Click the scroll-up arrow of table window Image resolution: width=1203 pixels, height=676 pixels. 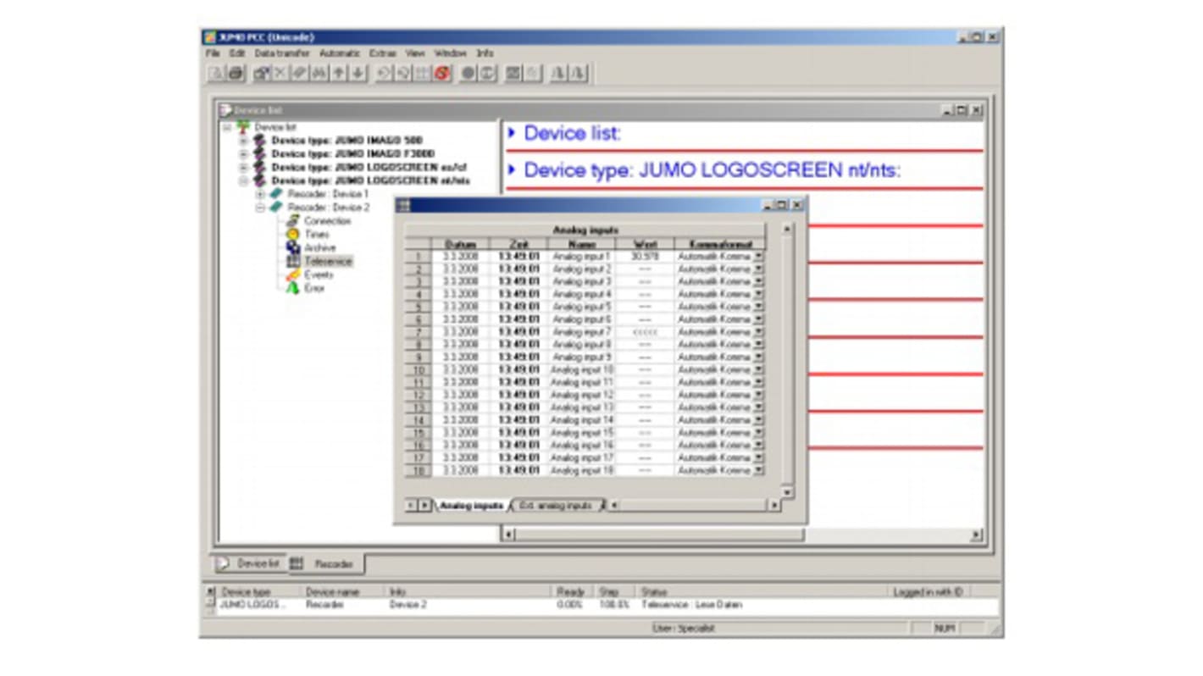pos(786,230)
